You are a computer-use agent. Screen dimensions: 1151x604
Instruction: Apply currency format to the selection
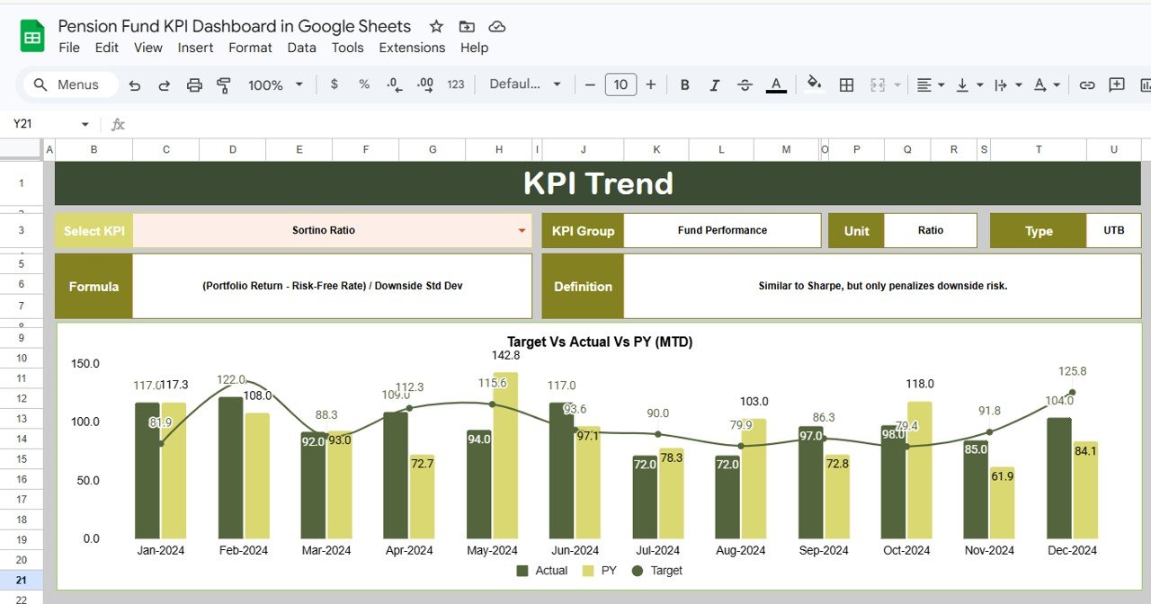[x=334, y=84]
